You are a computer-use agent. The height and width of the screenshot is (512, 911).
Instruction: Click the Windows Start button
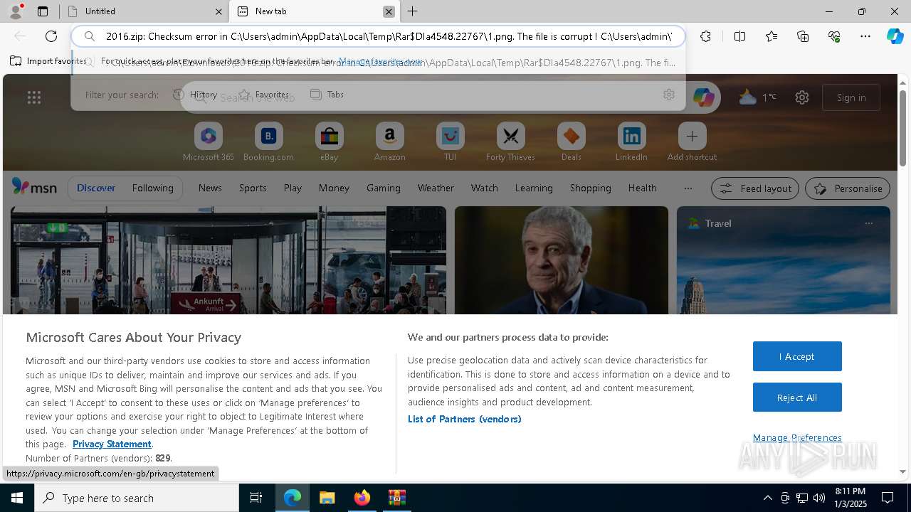[17, 498]
